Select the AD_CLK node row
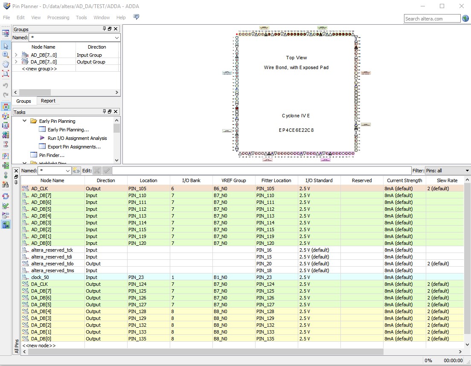The height and width of the screenshot is (366, 471). pos(242,189)
